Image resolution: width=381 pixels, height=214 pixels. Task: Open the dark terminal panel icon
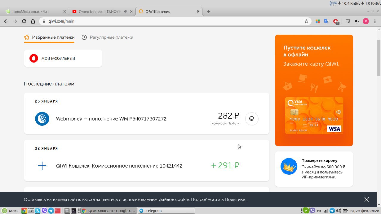click(x=74, y=211)
